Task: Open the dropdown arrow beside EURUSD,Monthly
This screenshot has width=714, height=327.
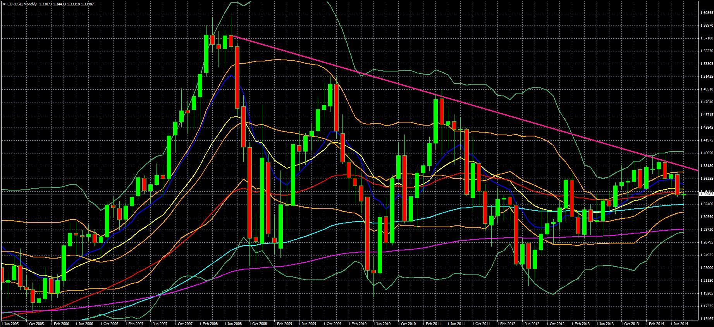Action: 3,4
